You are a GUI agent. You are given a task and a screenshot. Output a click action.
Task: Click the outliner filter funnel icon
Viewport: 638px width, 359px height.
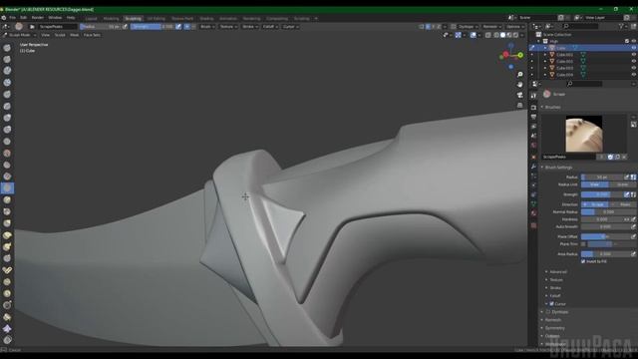click(x=622, y=27)
